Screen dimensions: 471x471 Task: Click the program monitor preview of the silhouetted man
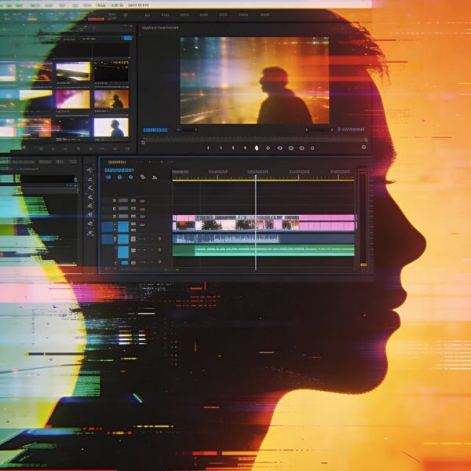click(x=254, y=80)
